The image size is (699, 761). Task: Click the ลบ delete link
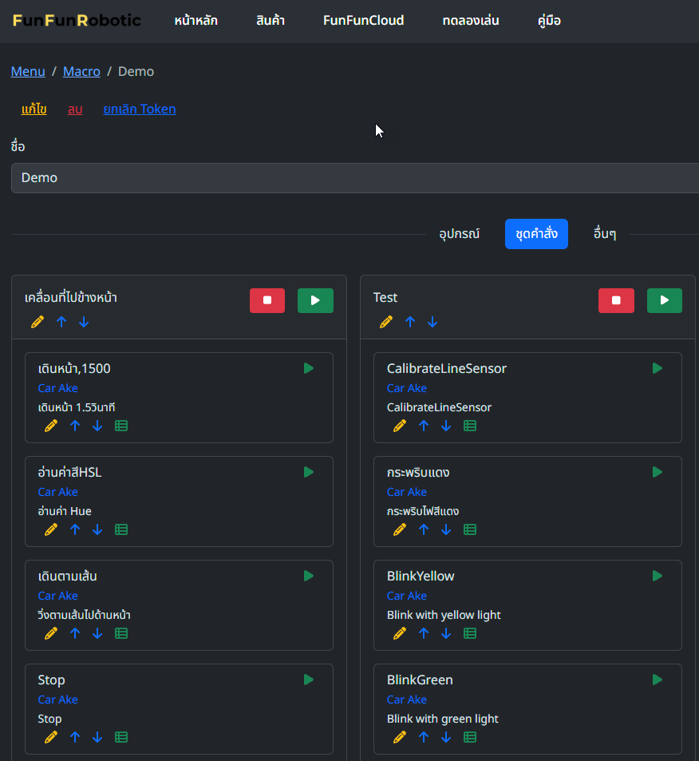point(75,109)
